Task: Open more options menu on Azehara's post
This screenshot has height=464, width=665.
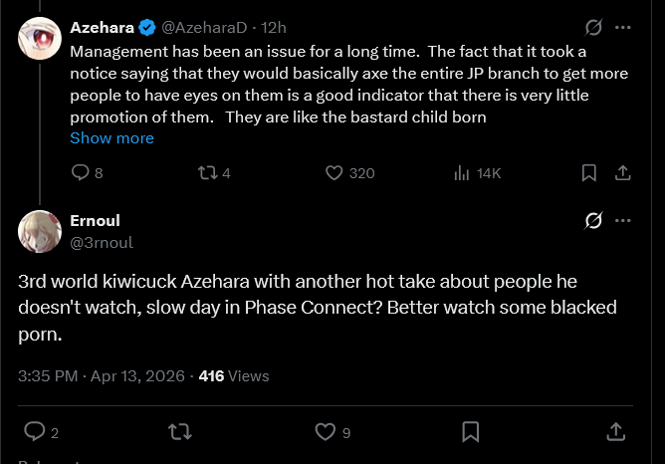Action: click(x=623, y=27)
